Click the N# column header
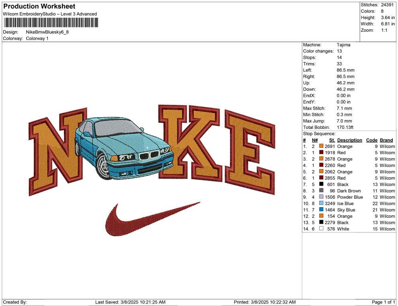The height and width of the screenshot is (306, 398). point(315,140)
